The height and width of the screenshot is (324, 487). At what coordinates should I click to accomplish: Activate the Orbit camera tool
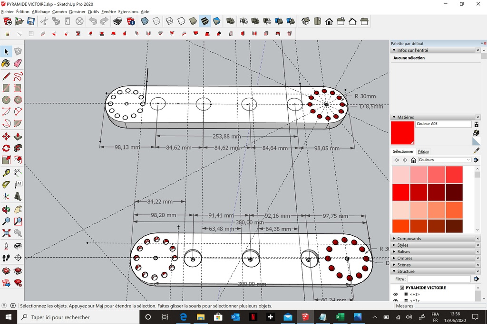click(x=6, y=209)
